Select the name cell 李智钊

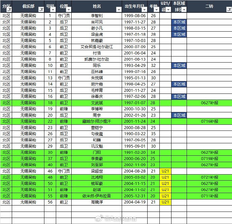(96, 16)
